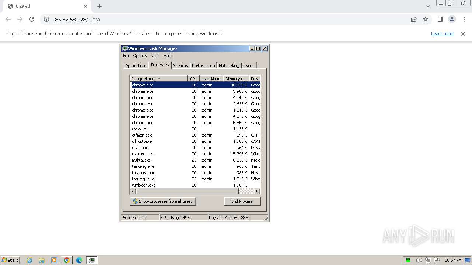This screenshot has width=472, height=265.
Task: Sort processes by User Name column
Action: [x=211, y=79]
